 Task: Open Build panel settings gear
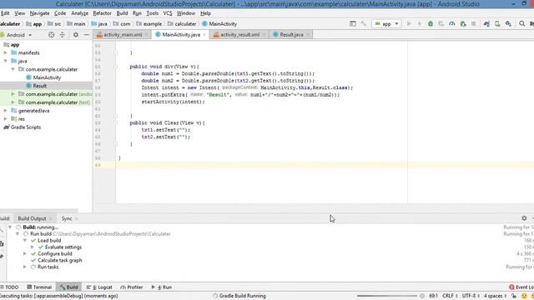524,218
